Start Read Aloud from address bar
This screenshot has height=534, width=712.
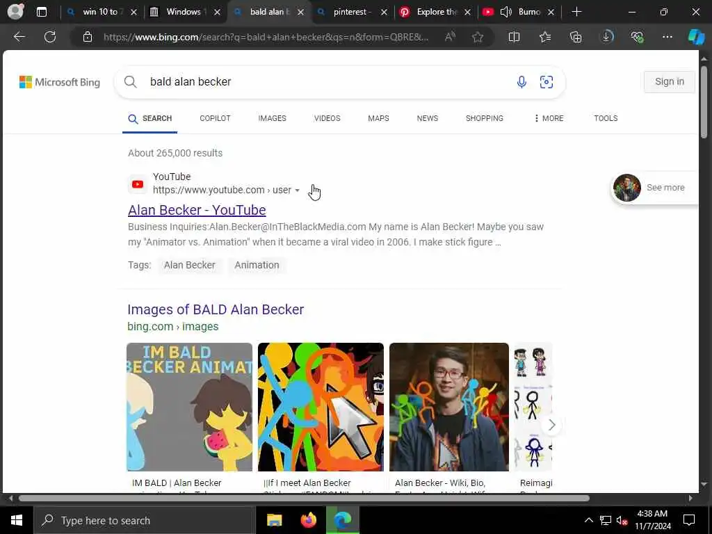pyautogui.click(x=450, y=37)
